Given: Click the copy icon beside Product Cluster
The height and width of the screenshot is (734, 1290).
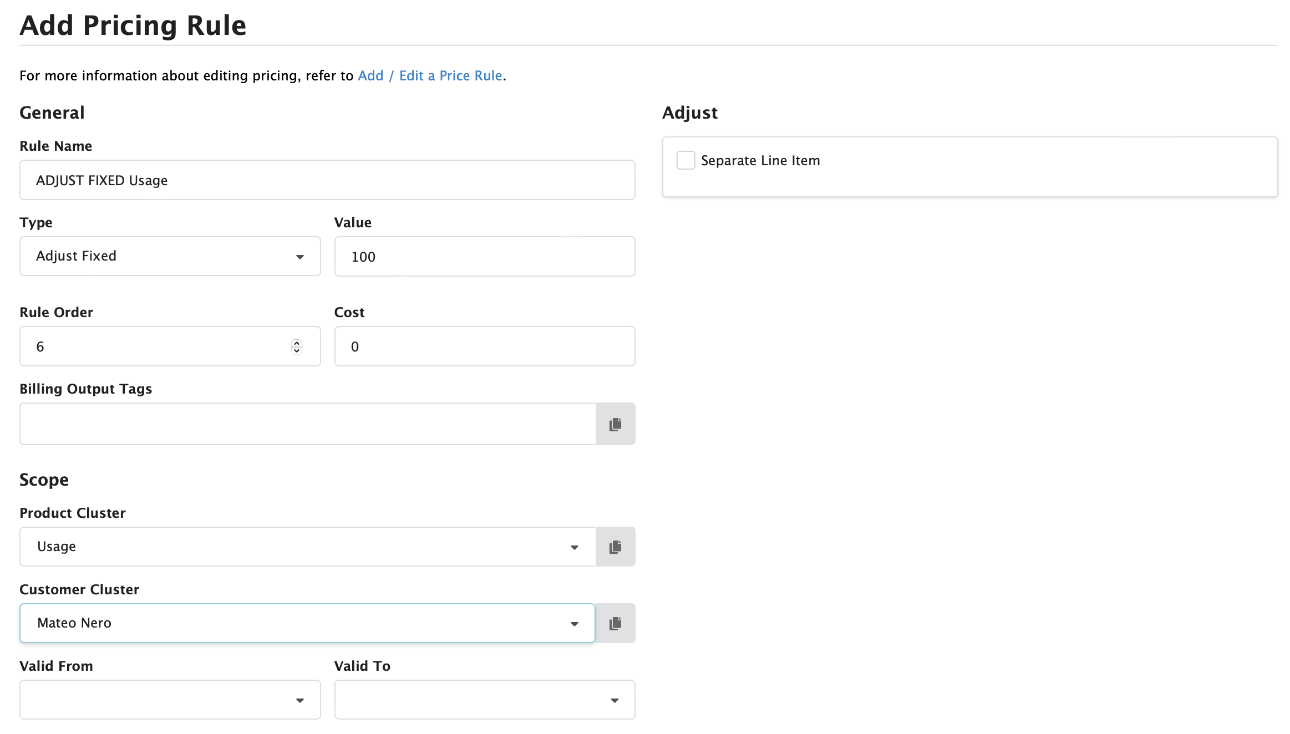Looking at the screenshot, I should [x=616, y=547].
